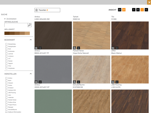Screen dimensions: 151x113
Task: Set thumbnail size to XL
Action: pyautogui.click(x=146, y=10)
